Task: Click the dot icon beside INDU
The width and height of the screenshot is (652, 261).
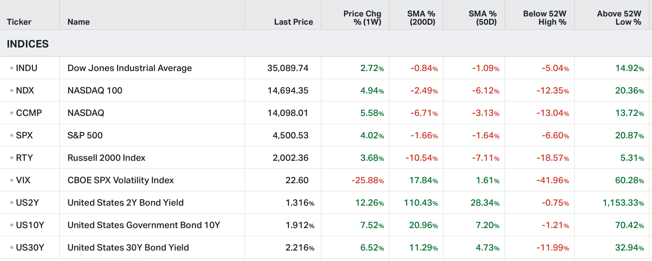Action: [12, 68]
